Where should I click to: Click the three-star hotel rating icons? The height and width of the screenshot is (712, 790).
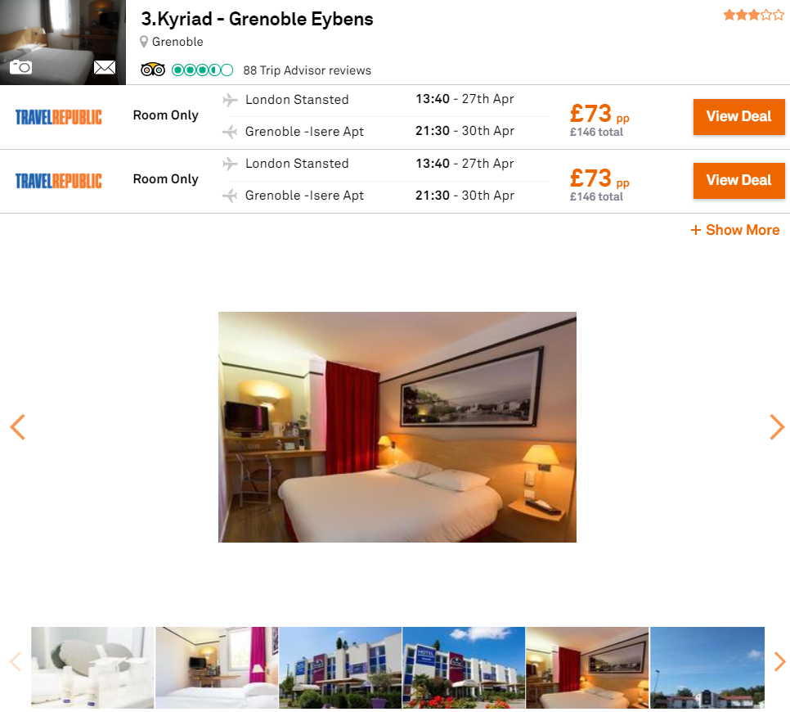point(754,15)
